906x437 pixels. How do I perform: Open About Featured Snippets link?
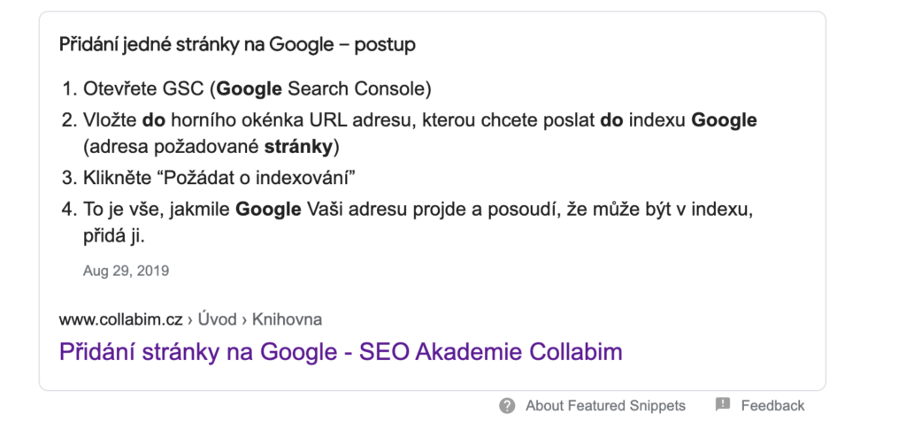tap(605, 406)
